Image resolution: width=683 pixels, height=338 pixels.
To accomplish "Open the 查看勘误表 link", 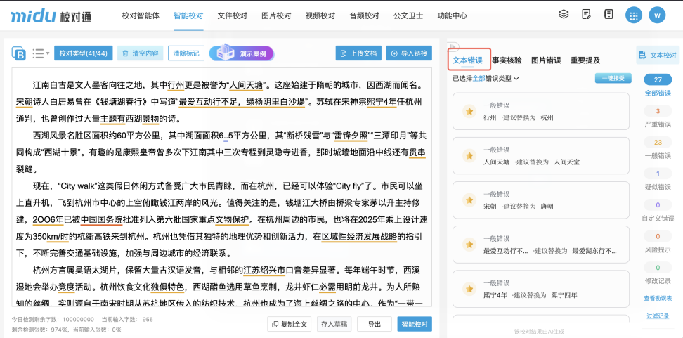I will coord(658,299).
